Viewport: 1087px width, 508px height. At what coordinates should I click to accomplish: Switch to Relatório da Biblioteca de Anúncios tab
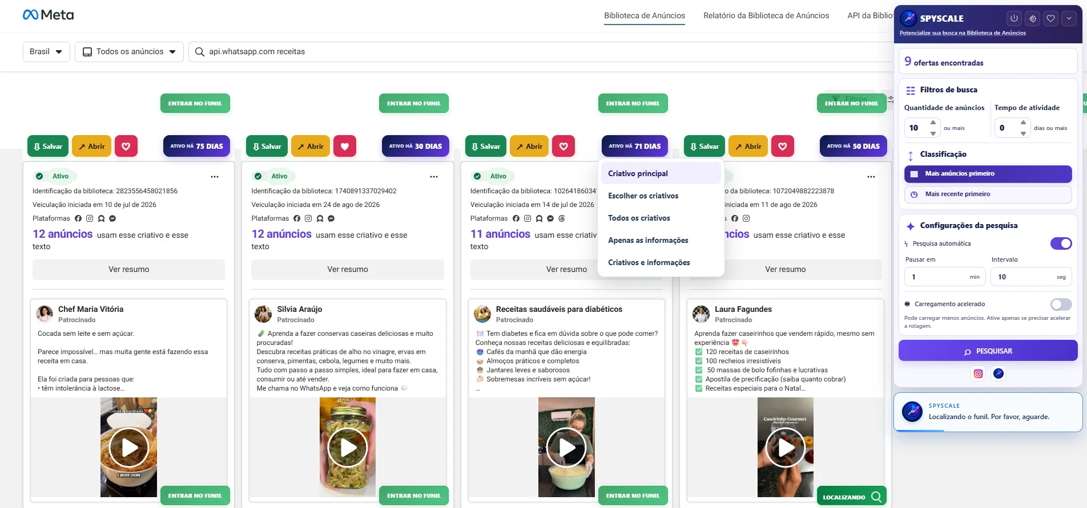pos(766,16)
